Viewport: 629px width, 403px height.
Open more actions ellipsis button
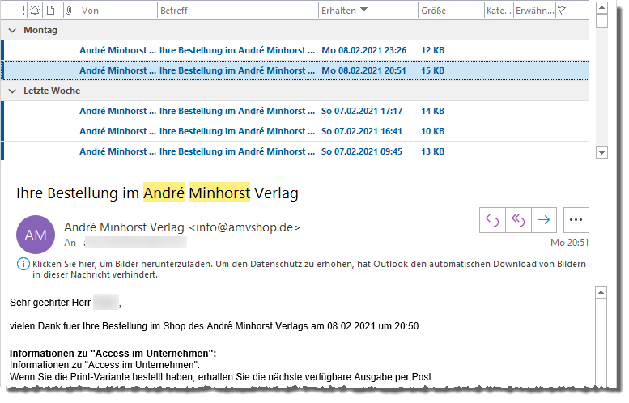(576, 220)
